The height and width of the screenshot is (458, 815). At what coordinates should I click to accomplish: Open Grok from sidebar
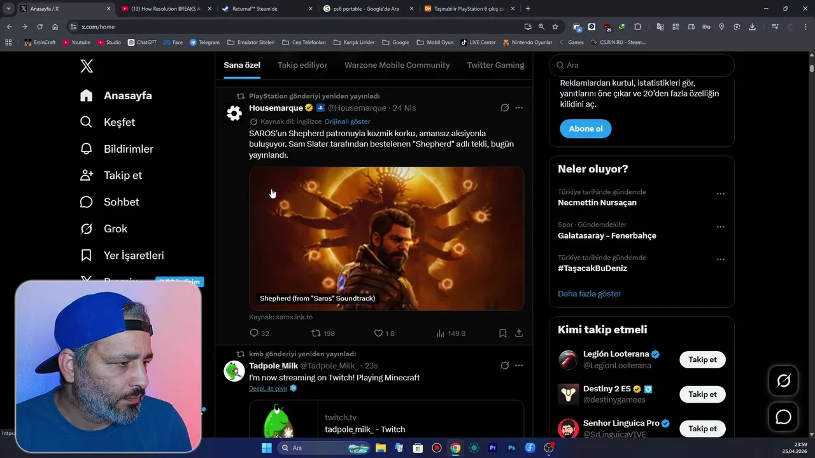104,228
